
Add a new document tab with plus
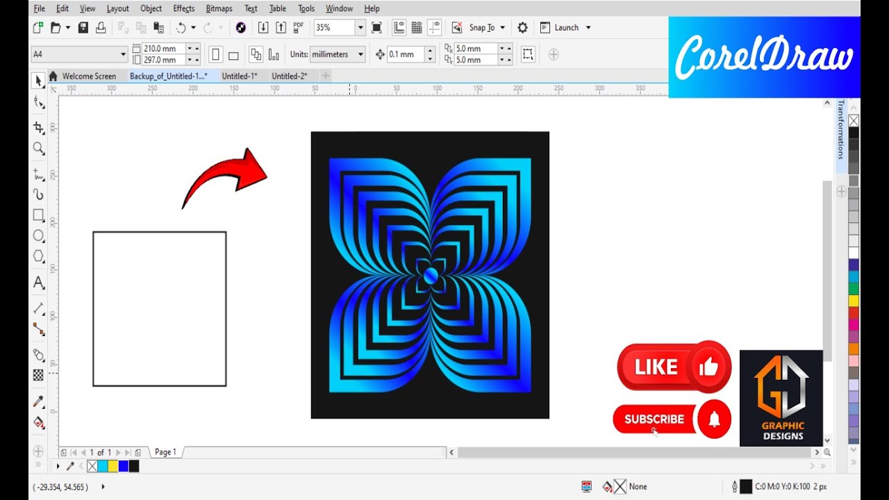coord(326,76)
